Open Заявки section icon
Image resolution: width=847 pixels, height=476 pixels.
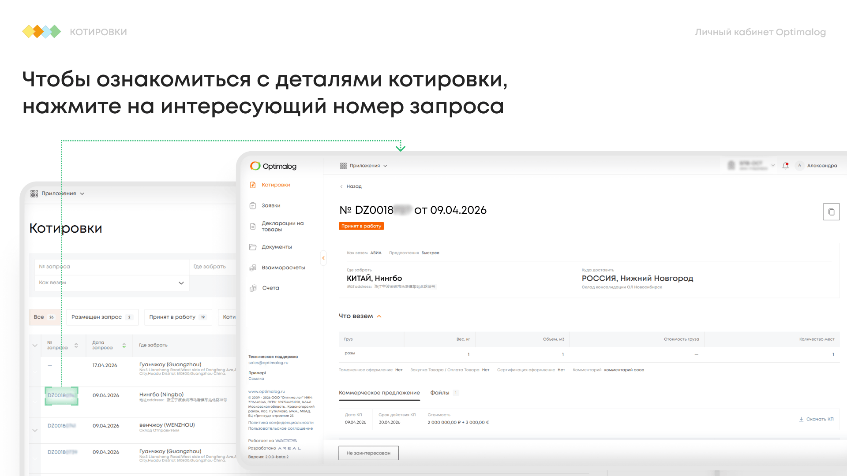253,206
